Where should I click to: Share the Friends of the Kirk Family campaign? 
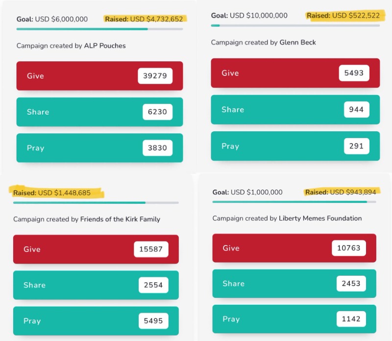tap(96, 285)
